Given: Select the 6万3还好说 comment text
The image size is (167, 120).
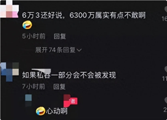Looking at the screenshot, I should pos(84,15).
